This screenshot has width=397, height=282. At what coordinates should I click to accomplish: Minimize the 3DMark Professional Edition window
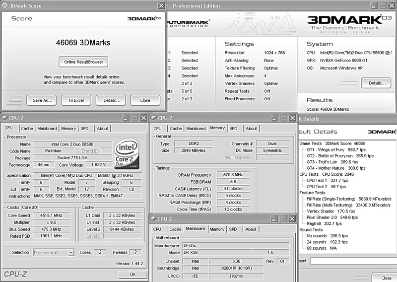pyautogui.click(x=374, y=5)
